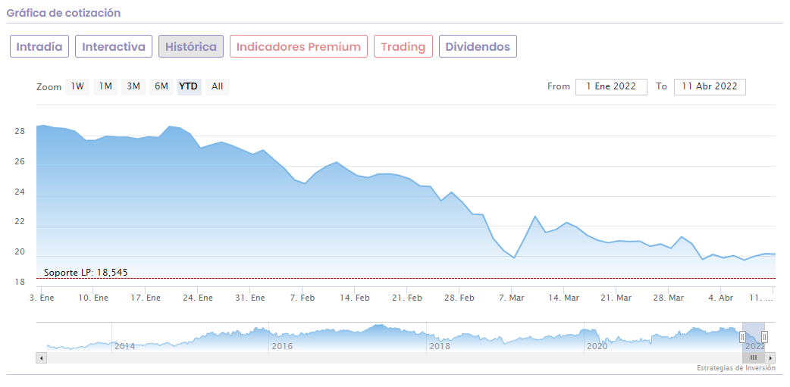Show All historical data

click(x=218, y=86)
